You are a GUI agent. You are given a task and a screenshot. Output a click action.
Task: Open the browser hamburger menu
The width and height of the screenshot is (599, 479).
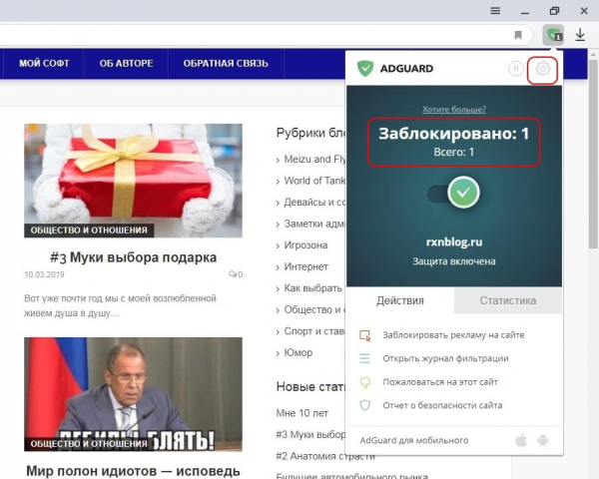click(495, 11)
